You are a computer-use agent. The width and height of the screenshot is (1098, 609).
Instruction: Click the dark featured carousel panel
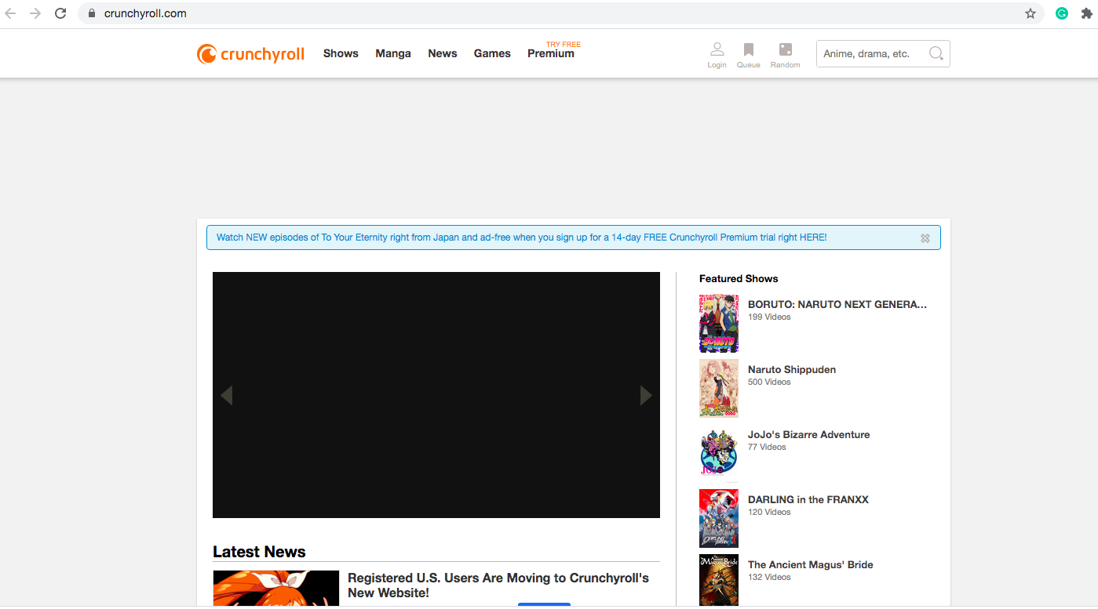(x=436, y=395)
